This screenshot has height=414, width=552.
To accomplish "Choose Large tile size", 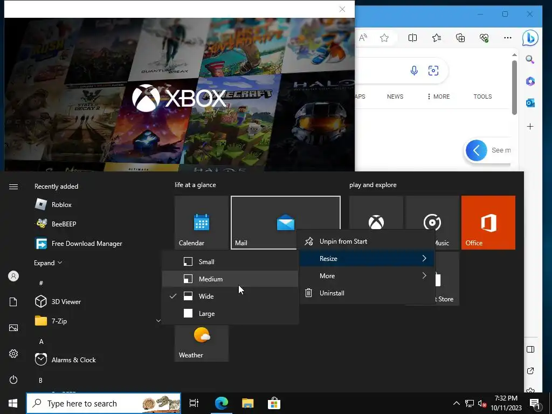I will point(230,314).
